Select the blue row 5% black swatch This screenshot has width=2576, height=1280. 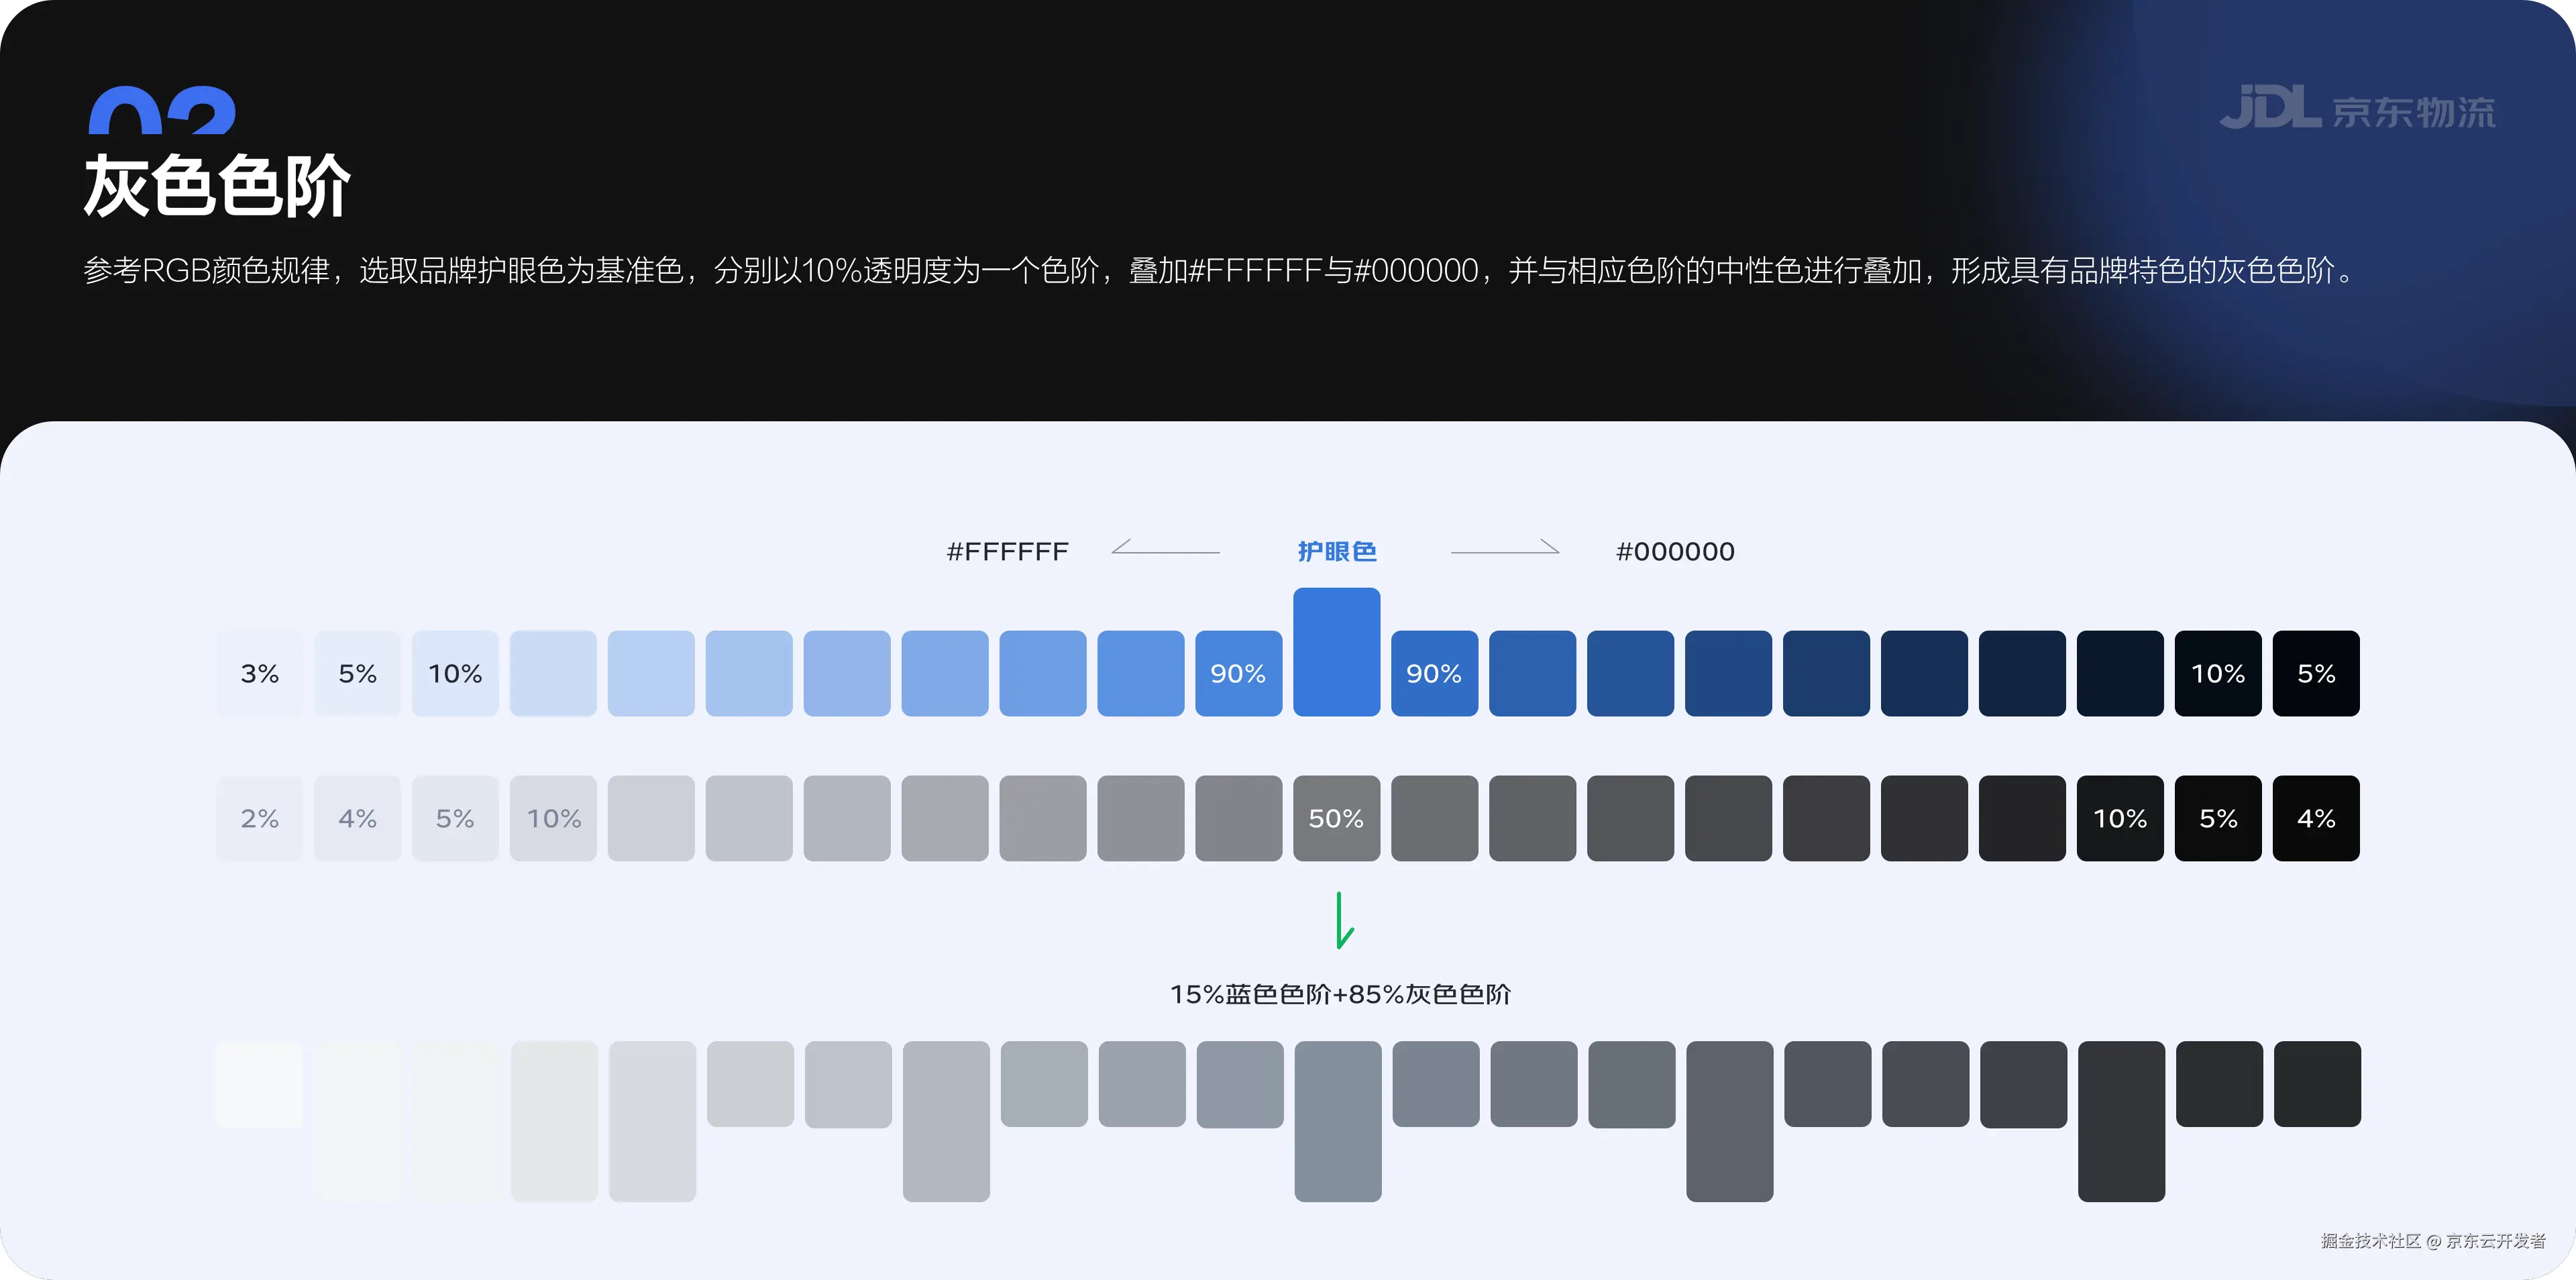point(2316,673)
